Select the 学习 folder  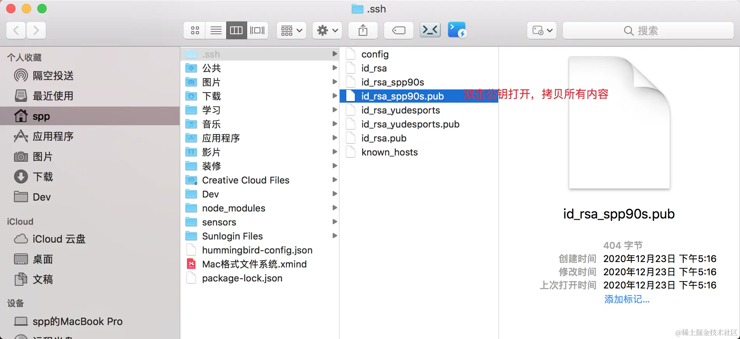[x=260, y=110]
